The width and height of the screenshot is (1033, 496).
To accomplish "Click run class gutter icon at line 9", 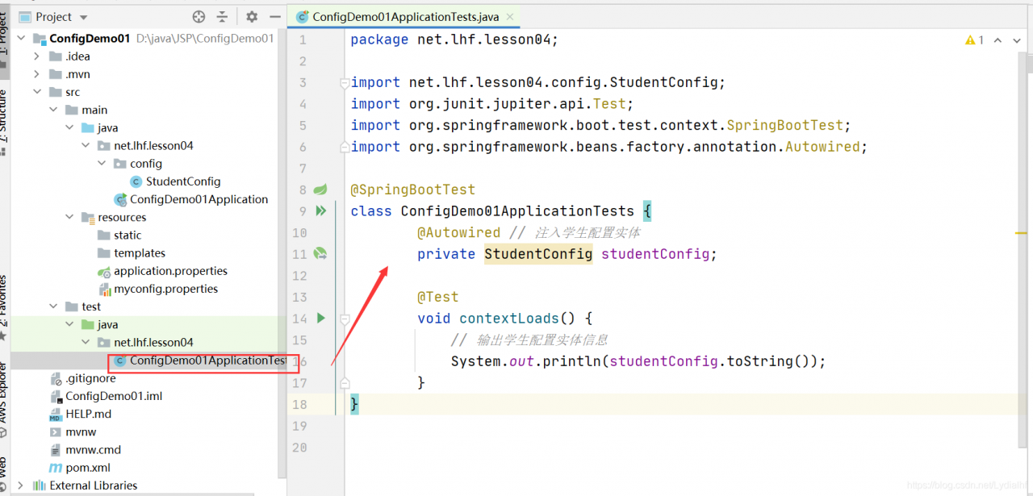I will click(320, 210).
